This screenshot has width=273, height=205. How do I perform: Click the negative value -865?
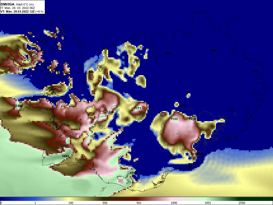tap(213, 51)
